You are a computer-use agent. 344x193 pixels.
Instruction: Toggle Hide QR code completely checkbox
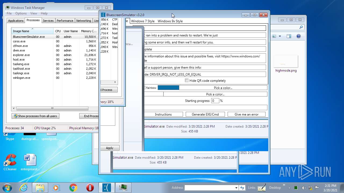pyautogui.click(x=187, y=80)
